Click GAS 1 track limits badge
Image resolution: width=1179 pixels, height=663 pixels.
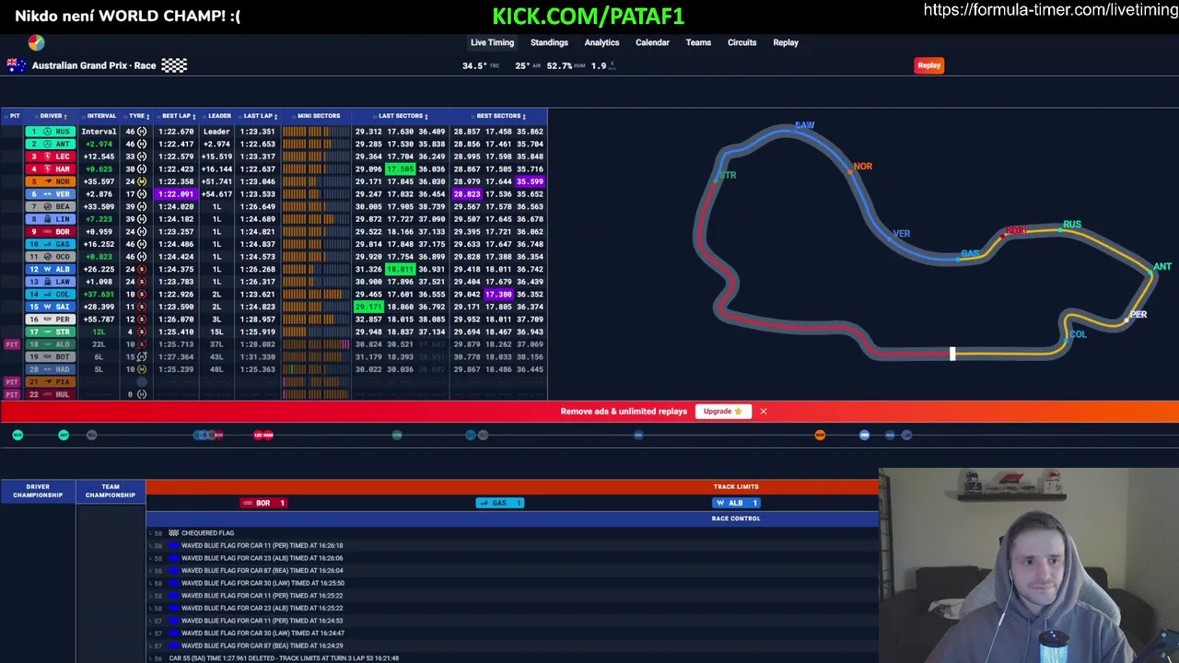(x=500, y=503)
